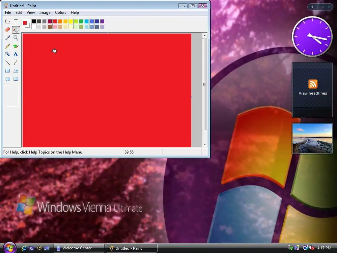This screenshot has width=337, height=253.
Task: Open the network status tray icon
Action: pos(305,248)
